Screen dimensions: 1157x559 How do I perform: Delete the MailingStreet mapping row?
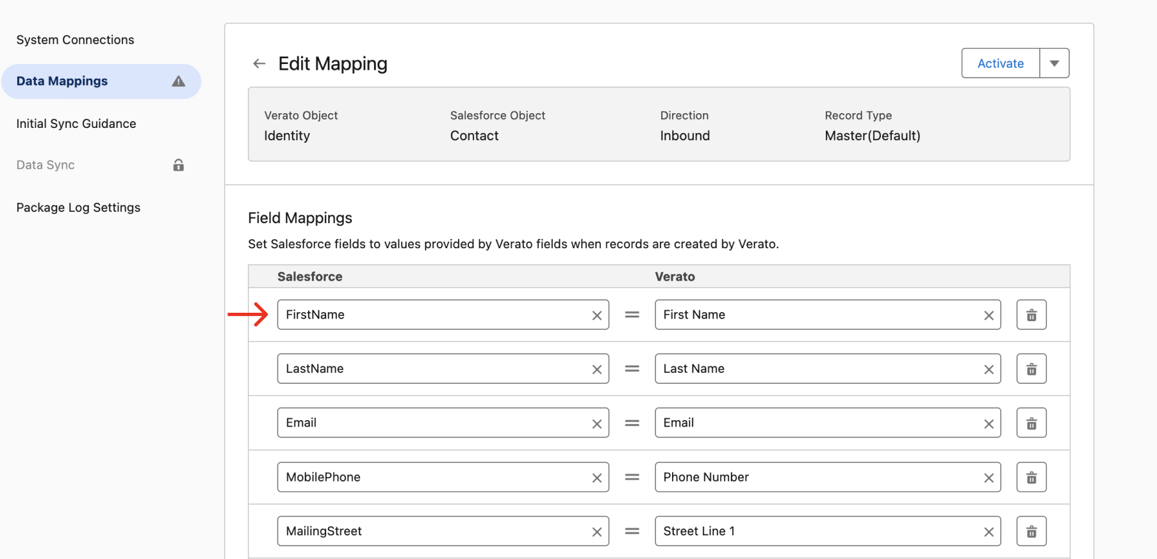click(x=1031, y=531)
